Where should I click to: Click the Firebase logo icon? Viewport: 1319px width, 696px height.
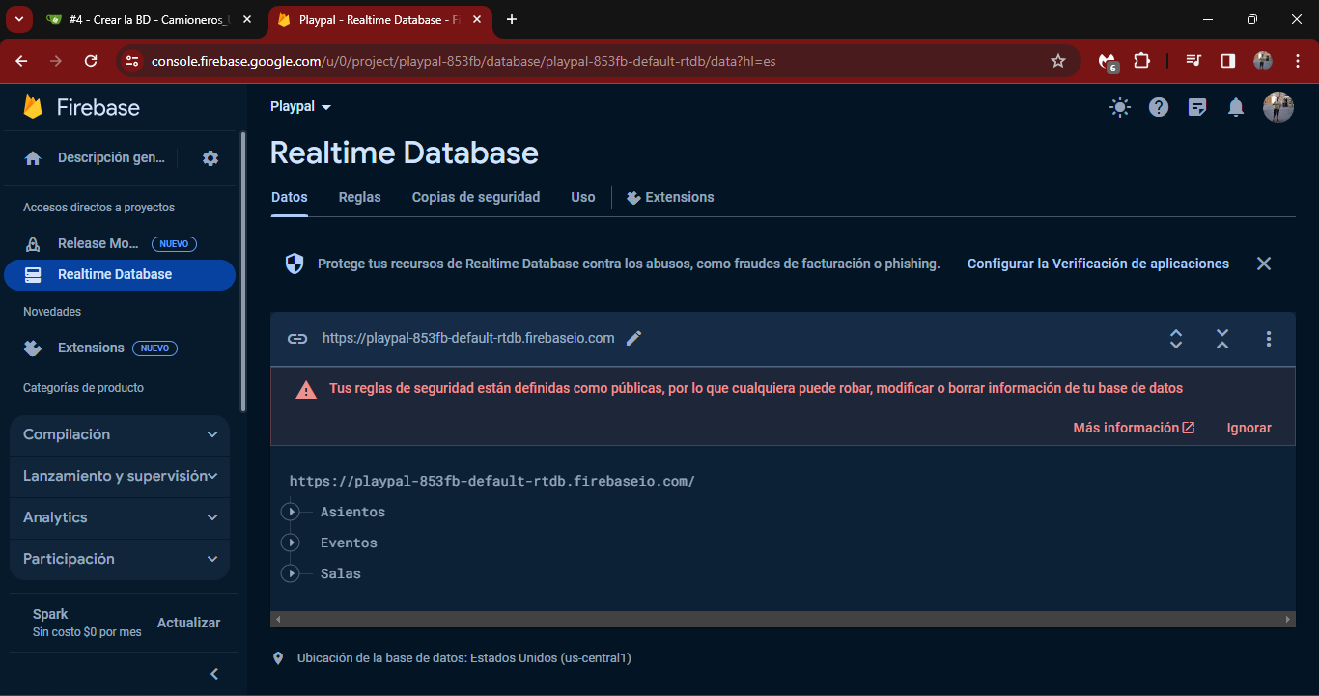[x=33, y=107]
